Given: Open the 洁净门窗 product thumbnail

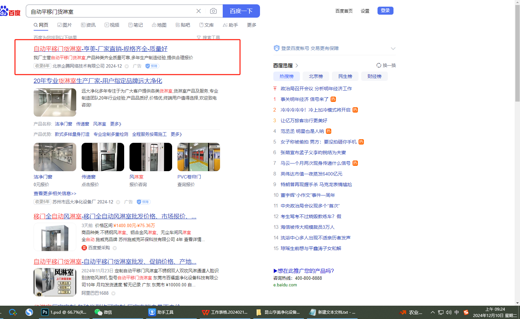Looking at the screenshot, I should pyautogui.click(x=55, y=157).
